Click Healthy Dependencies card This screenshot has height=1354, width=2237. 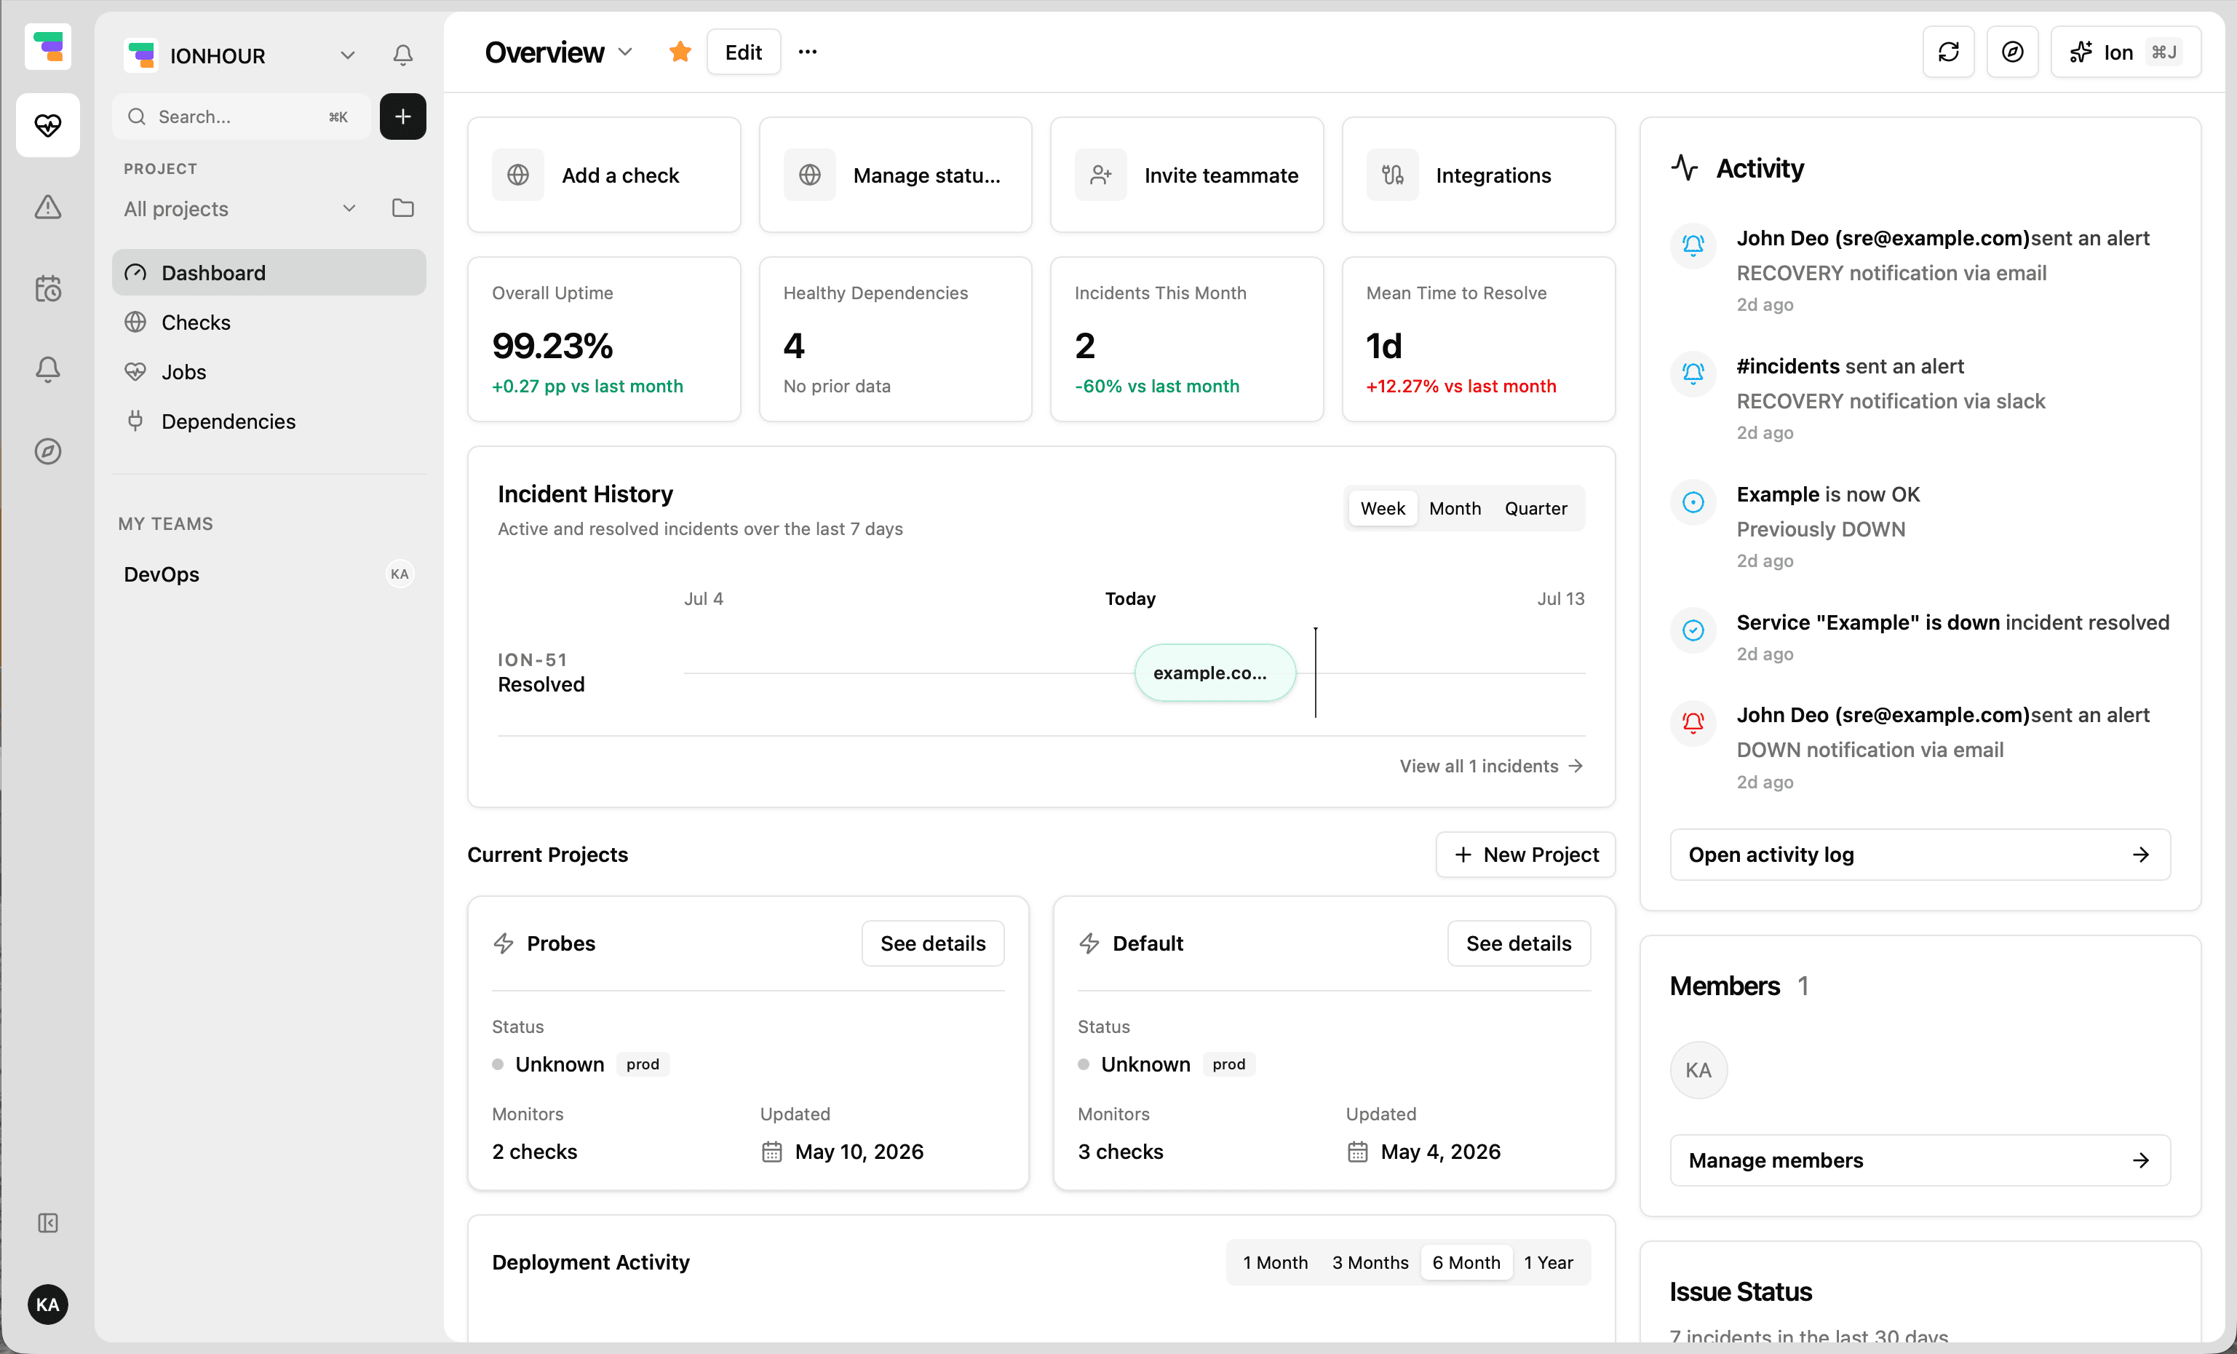(x=895, y=340)
